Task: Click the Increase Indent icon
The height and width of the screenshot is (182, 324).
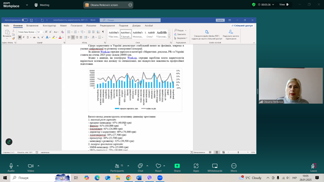Action: click(x=93, y=32)
